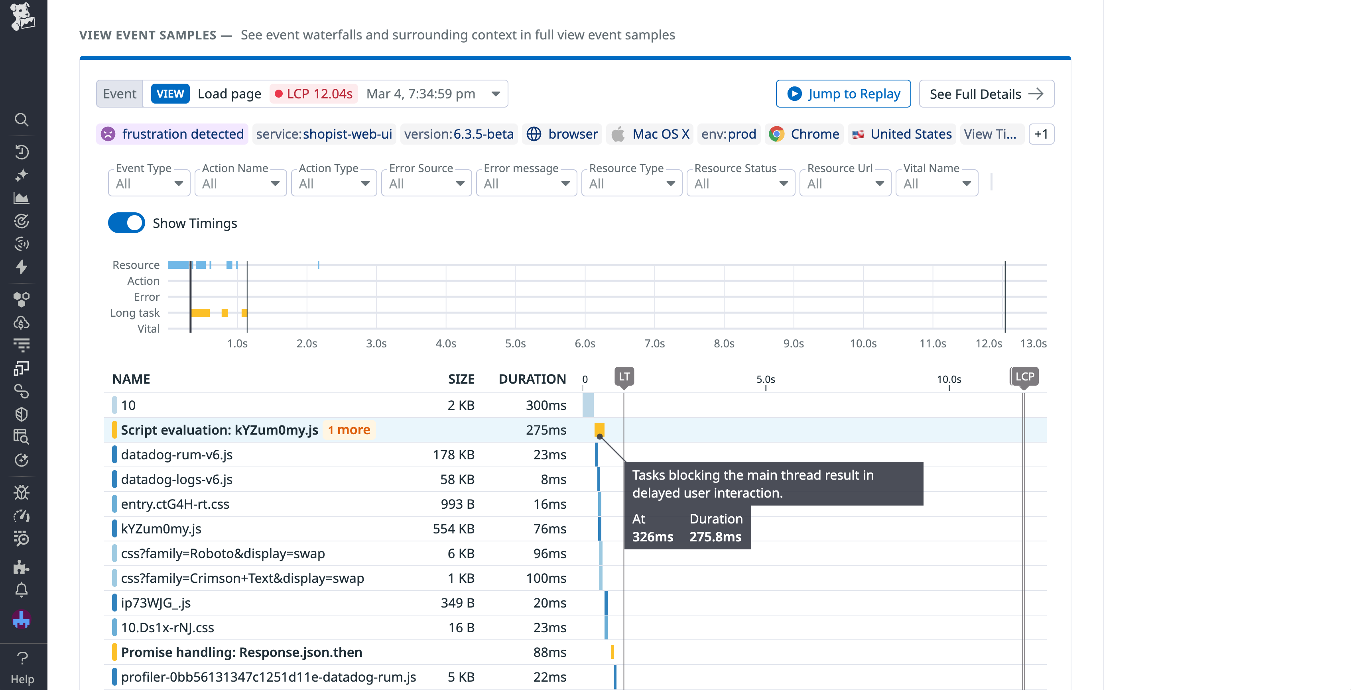Click the search magnifier in the sidebar
The image size is (1351, 690).
click(x=22, y=120)
